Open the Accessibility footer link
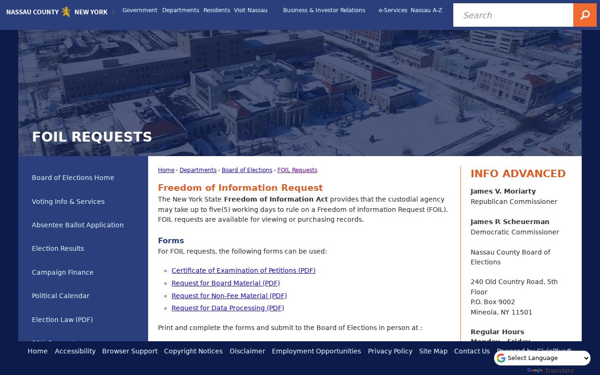600x375 pixels. (x=75, y=351)
